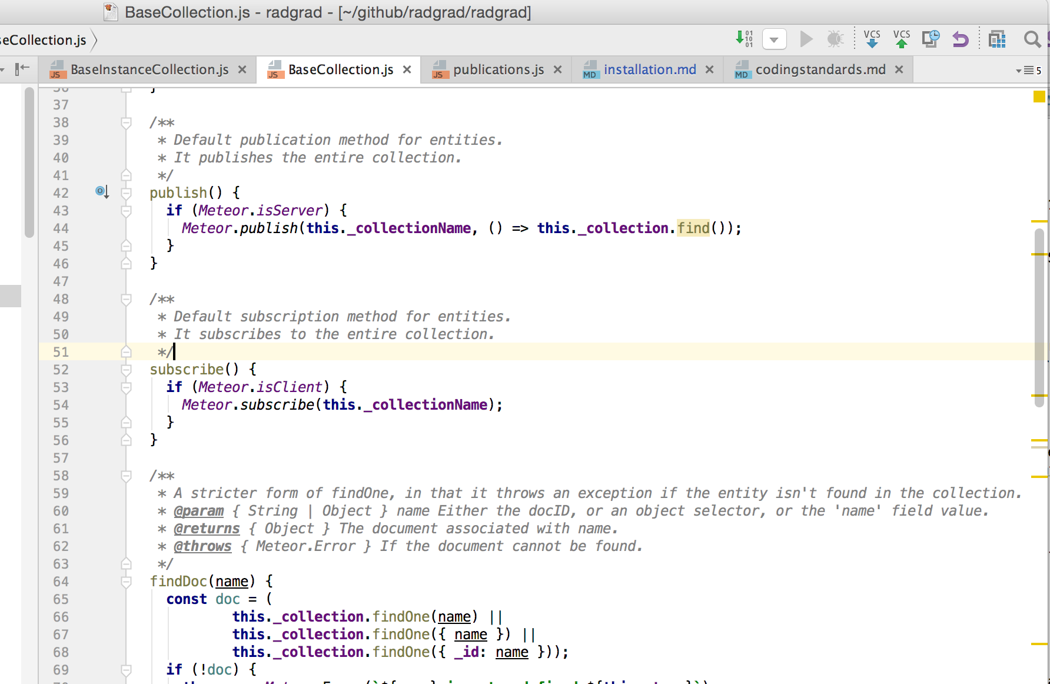Screen dimensions: 1050x684
Task: Open the run configuration dropdown
Action: pyautogui.click(x=774, y=39)
